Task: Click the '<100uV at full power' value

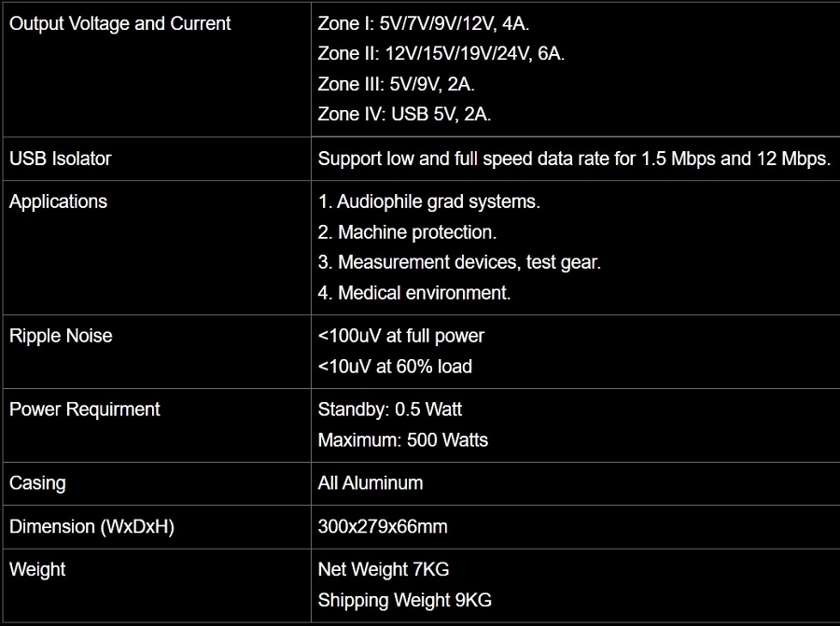Action: coord(401,336)
